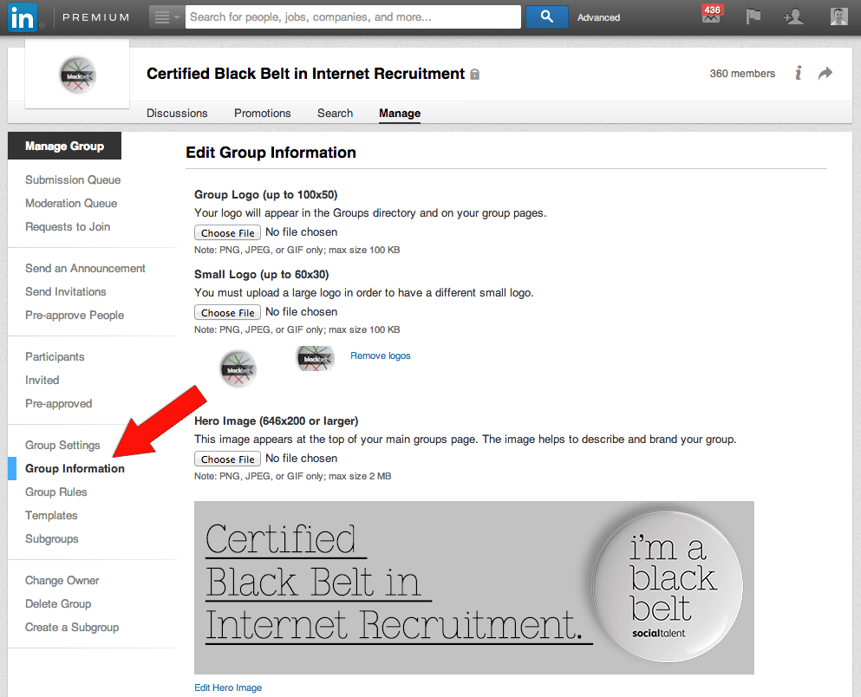Click the lock icon beside the group title

pos(475,74)
